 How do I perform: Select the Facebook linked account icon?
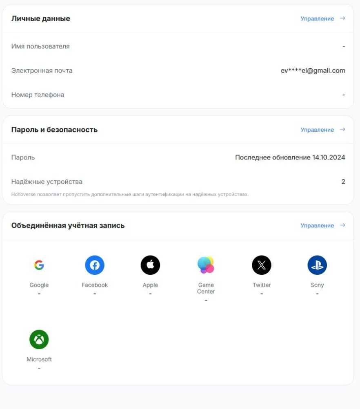[95, 265]
